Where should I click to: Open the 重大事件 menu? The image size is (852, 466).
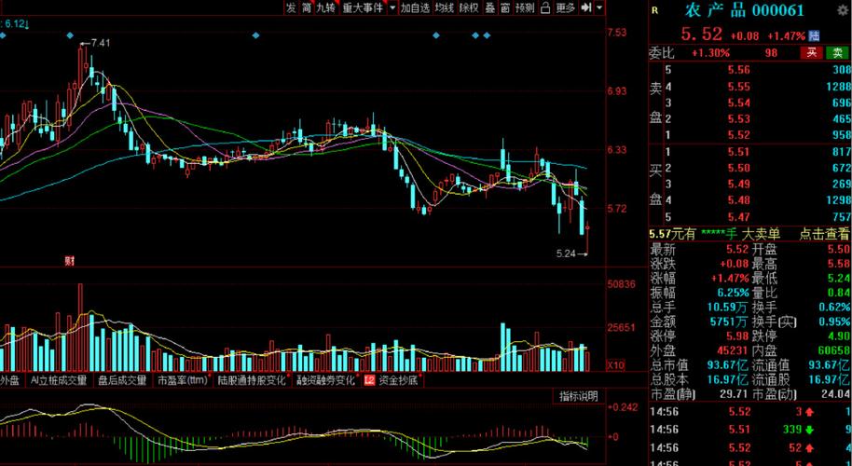[x=363, y=7]
